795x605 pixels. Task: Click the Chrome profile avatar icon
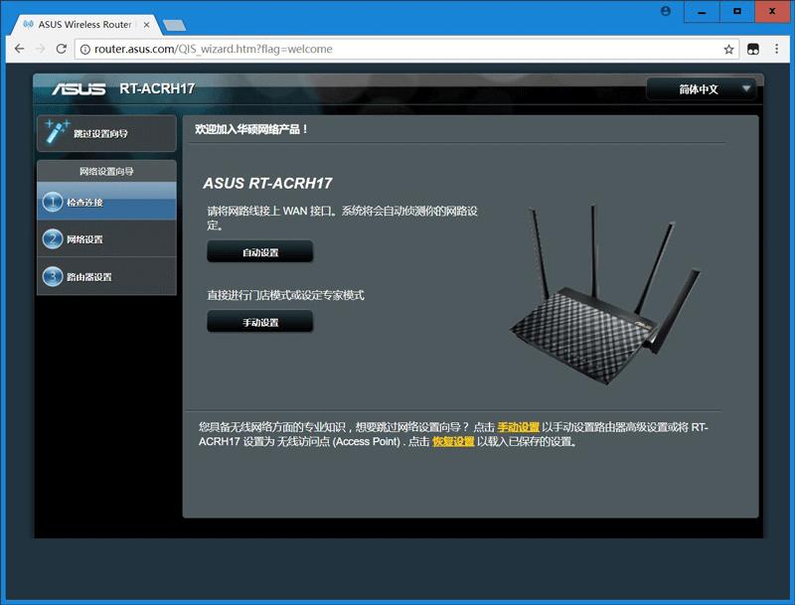(666, 11)
